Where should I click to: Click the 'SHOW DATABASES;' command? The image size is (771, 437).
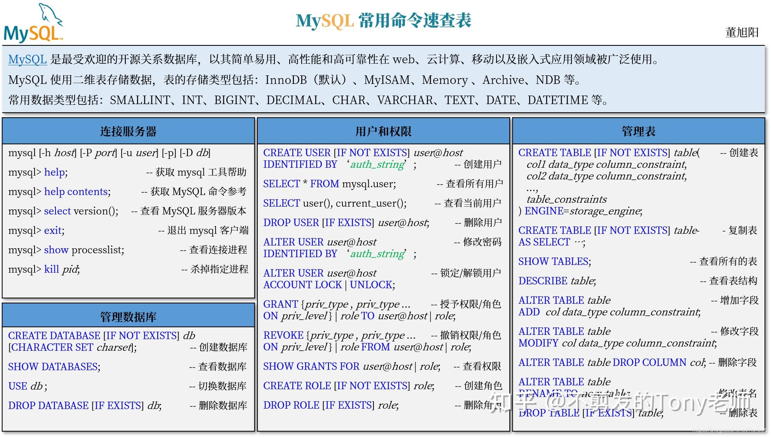54,366
